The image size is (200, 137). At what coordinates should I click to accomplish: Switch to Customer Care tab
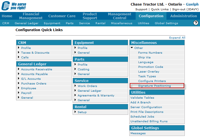(x=62, y=16)
